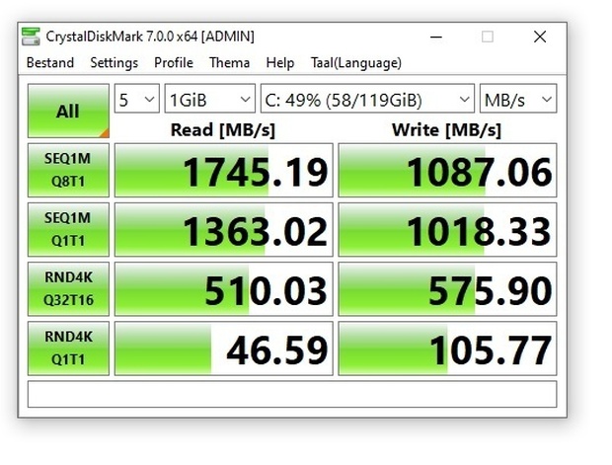Open the Help menu
Viewport: 612px width, 465px height.
pos(280,63)
